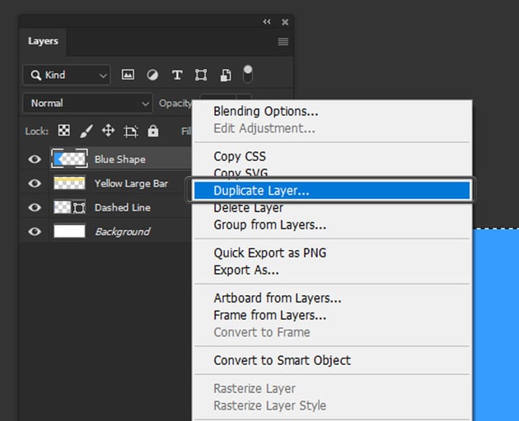
Task: Lock artboard nesting icon
Action: coord(131,132)
